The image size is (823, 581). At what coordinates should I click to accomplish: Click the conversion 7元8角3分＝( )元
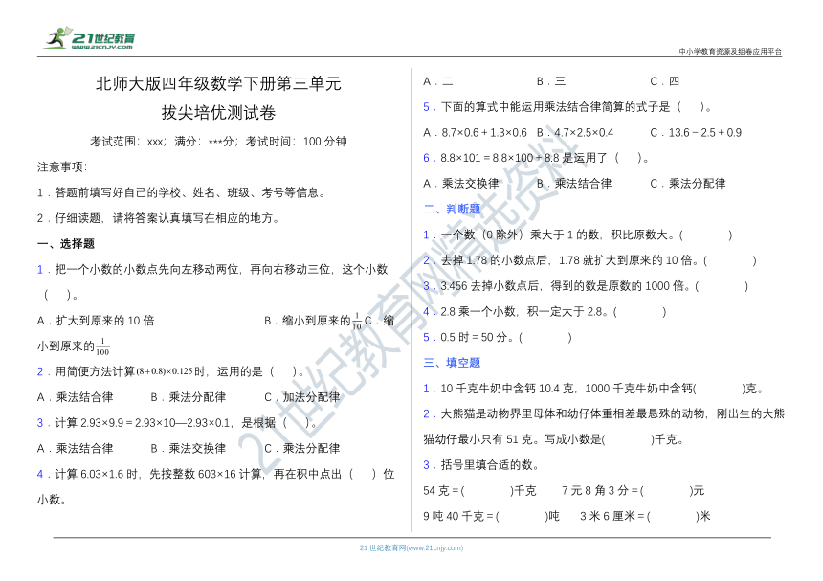[633, 491]
